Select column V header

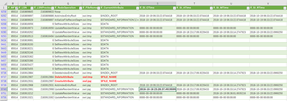[x=268, y=3]
